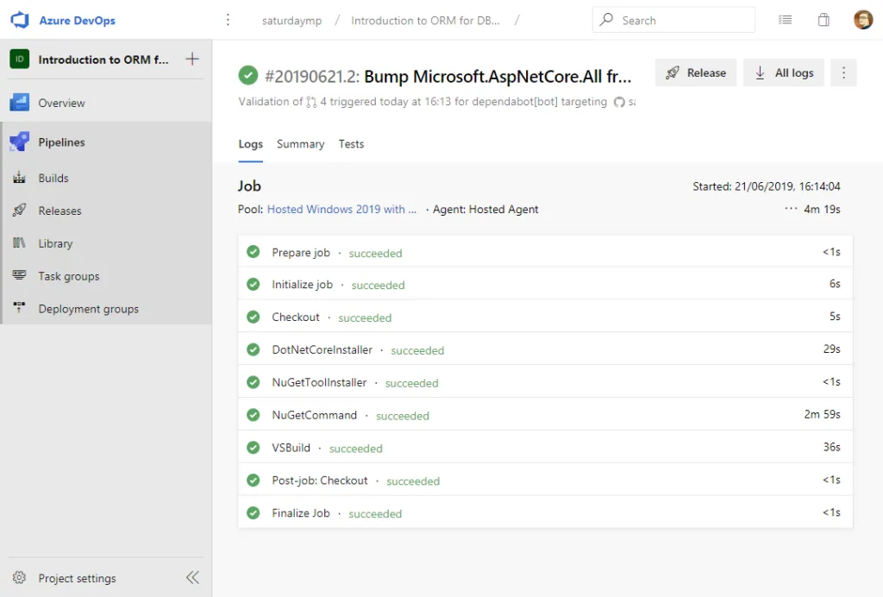Viewport: 883px width, 597px height.
Task: Click the GitHub icon in validation line
Action: tap(619, 102)
